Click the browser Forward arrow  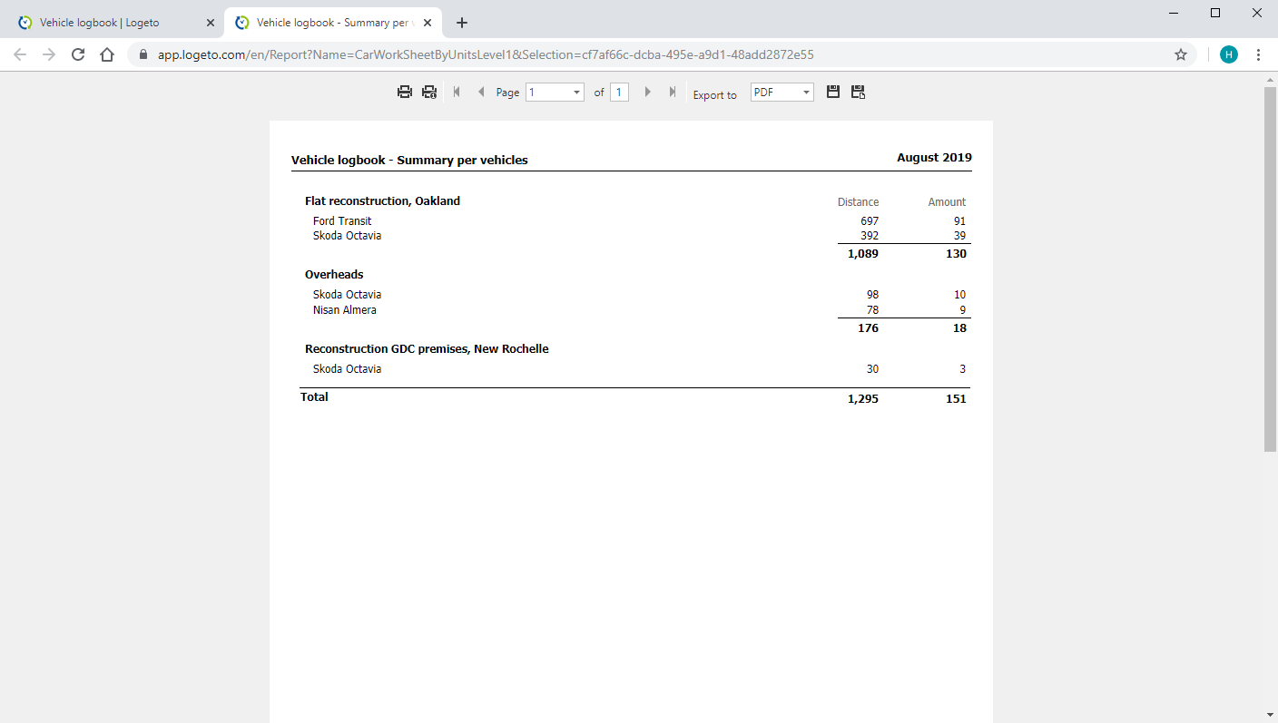[49, 54]
